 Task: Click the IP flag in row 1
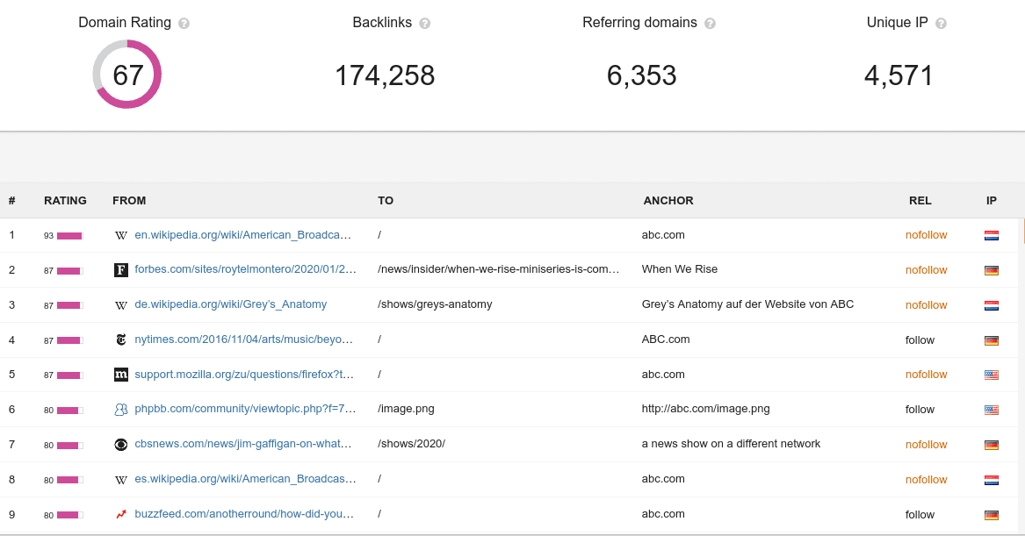[992, 236]
